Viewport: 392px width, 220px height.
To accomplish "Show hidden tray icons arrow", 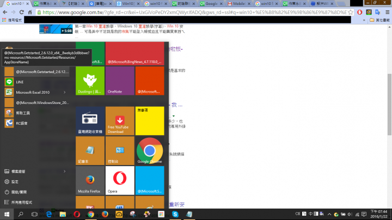I will (x=329, y=214).
